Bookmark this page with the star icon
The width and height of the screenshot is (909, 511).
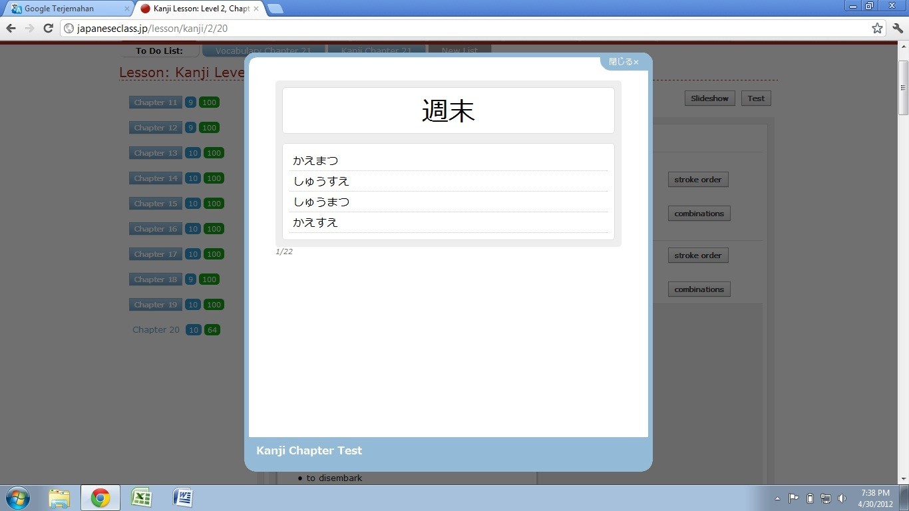(x=877, y=28)
